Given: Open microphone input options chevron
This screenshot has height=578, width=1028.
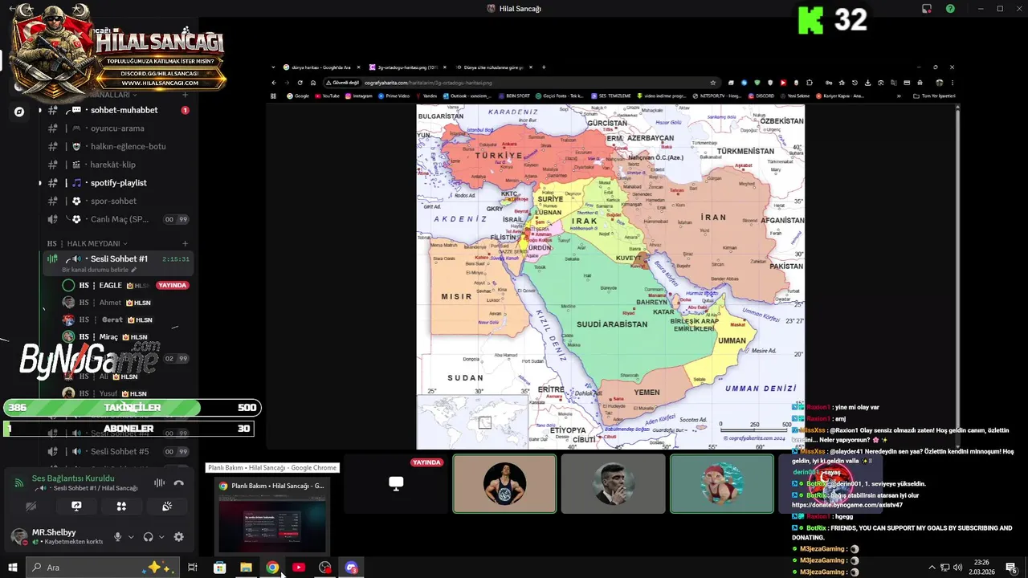Looking at the screenshot, I should coord(131,537).
